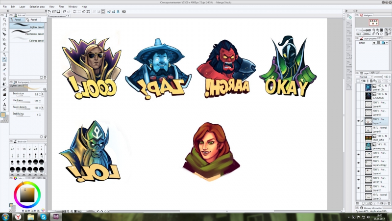Hide Layer 10 with its eye icon
The image size is (392, 221).
point(358,180)
